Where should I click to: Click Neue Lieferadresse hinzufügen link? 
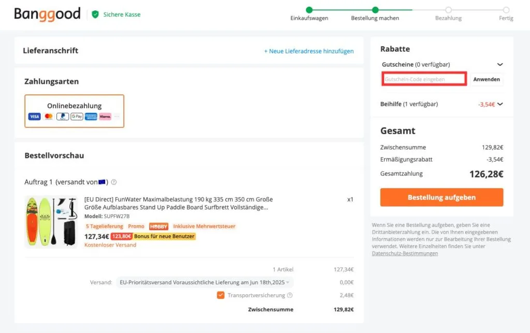310,51
